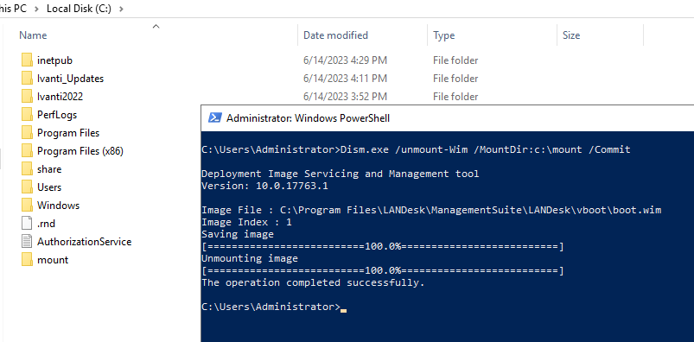Click the Ivanti2022 folder name
The height and width of the screenshot is (342, 694).
coord(60,97)
